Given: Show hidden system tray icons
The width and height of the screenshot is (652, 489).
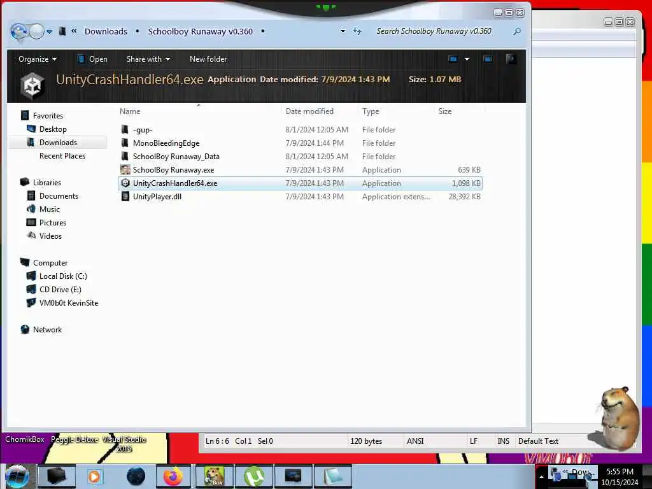Looking at the screenshot, I should (x=541, y=476).
